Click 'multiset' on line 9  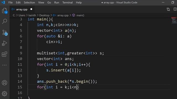click(x=46, y=53)
